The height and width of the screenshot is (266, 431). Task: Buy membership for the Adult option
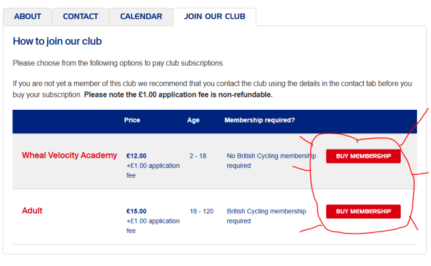pyautogui.click(x=363, y=212)
